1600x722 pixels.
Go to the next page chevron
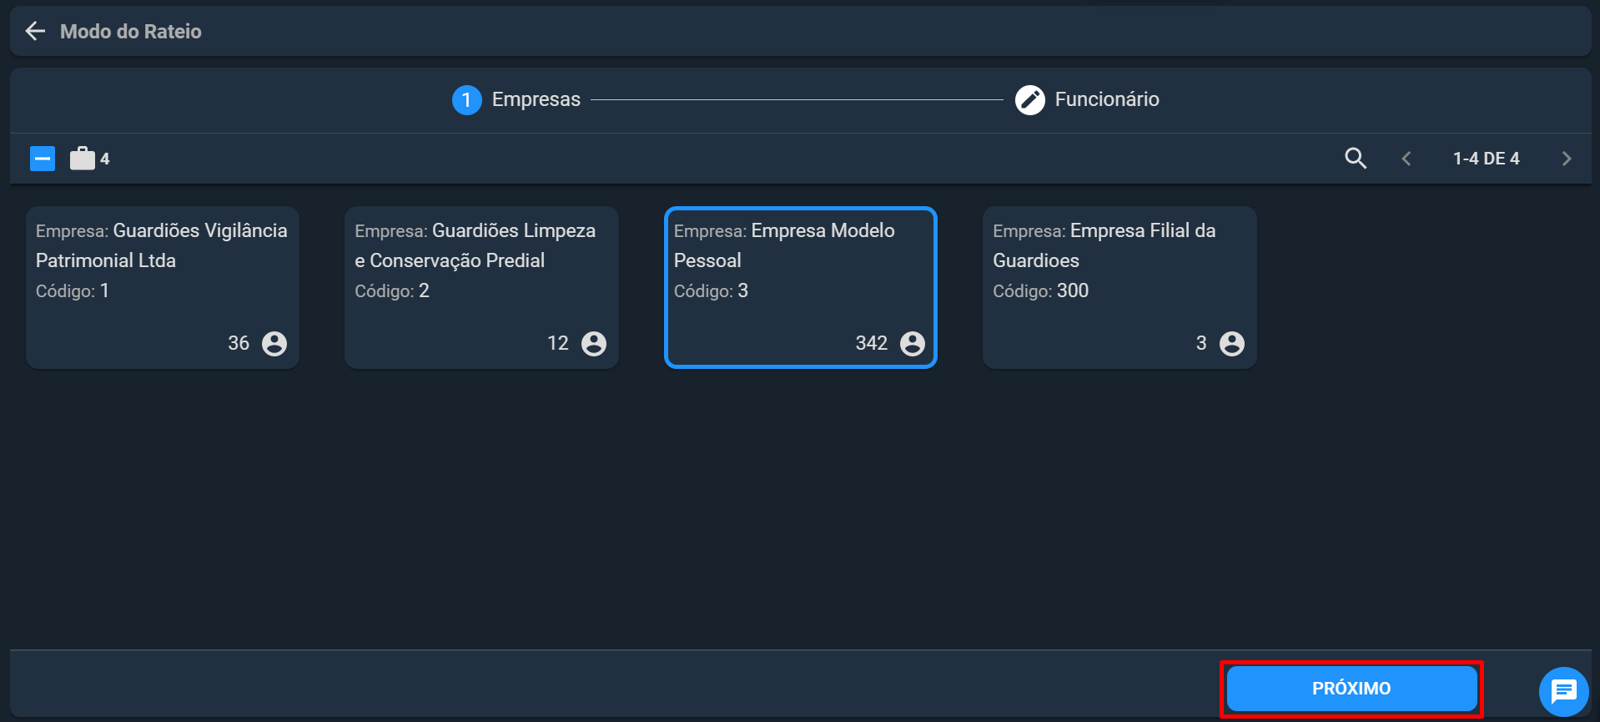1567,159
